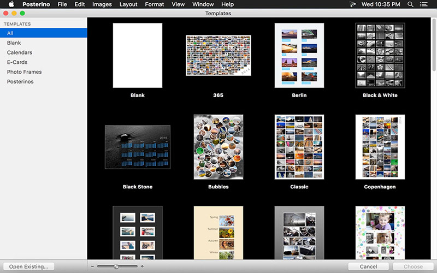Click the Open Existing... button
The height and width of the screenshot is (273, 437).
[29, 266]
